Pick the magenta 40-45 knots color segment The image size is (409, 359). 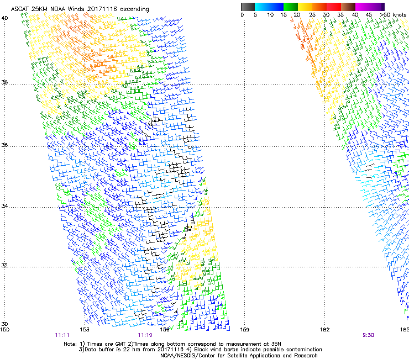pos(363,7)
